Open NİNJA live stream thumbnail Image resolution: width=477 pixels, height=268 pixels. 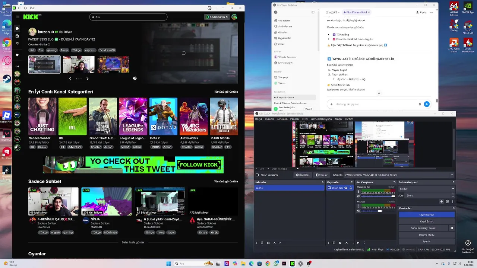pos(106,201)
